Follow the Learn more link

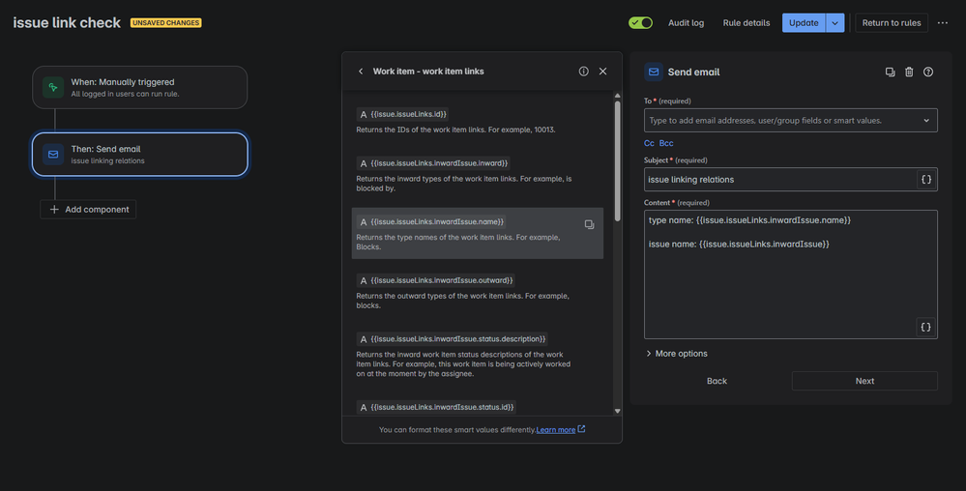coord(556,430)
